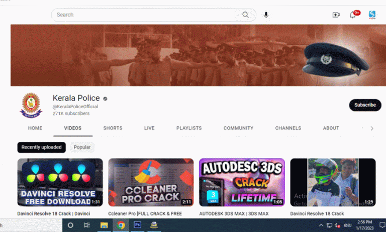
Task: Open 'Davinci Resolve 18 Crack | Davinci' title
Action: [x=53, y=213]
